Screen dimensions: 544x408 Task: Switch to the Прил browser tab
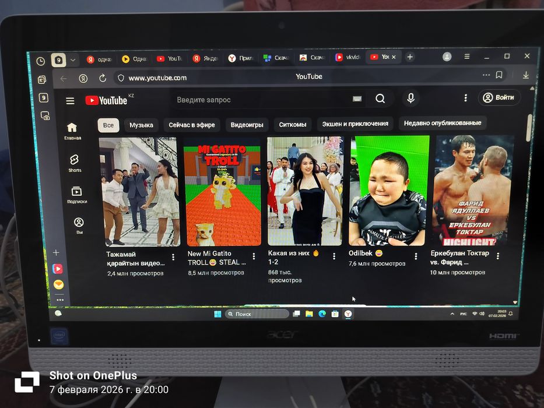[x=241, y=58]
